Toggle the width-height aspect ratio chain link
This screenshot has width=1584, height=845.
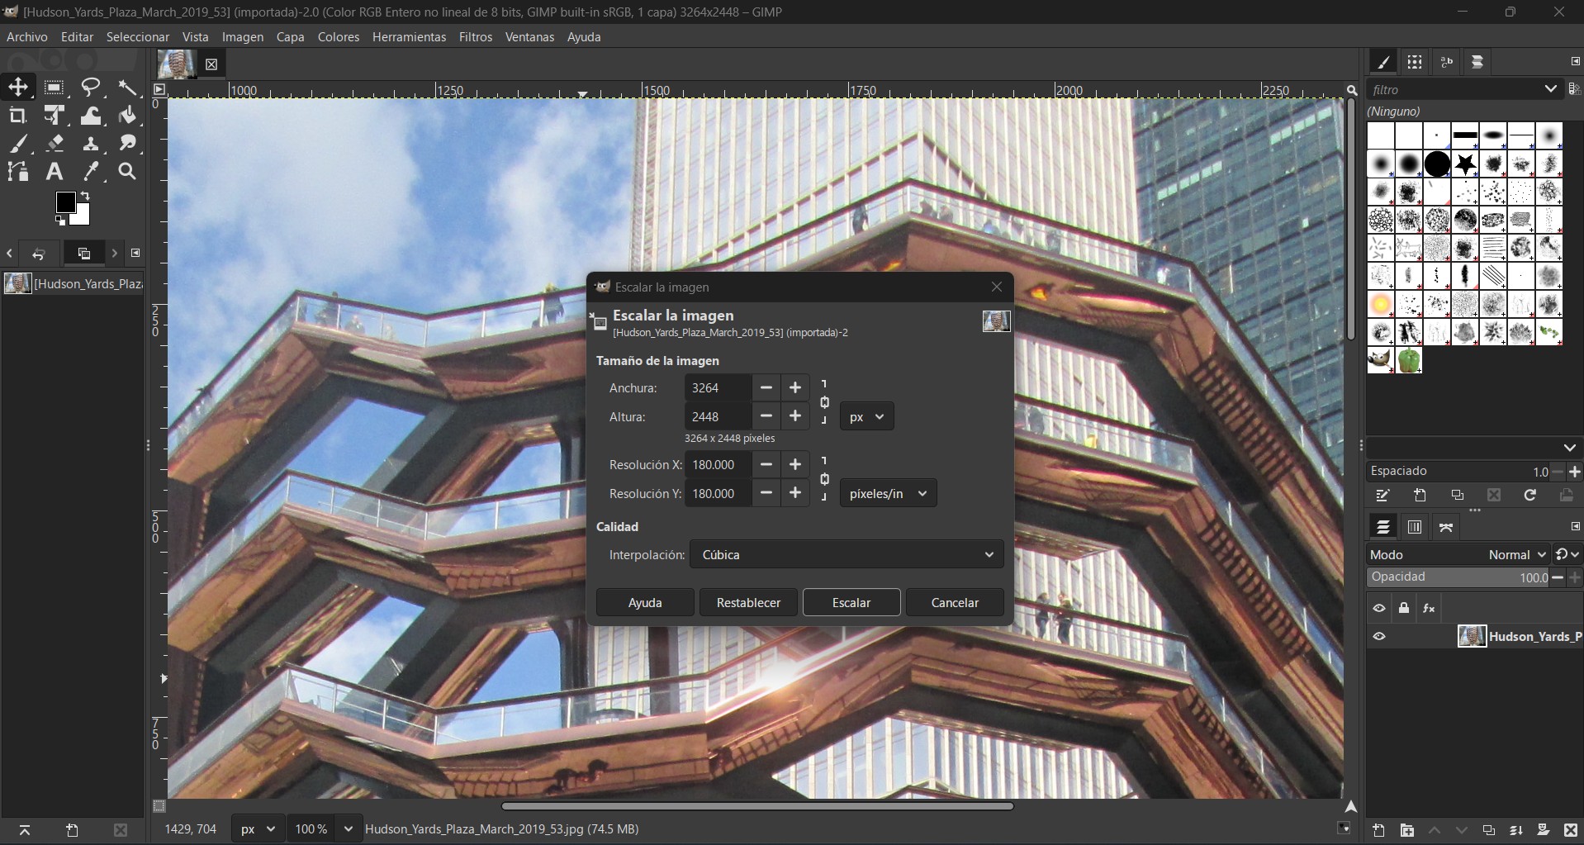[x=824, y=402]
